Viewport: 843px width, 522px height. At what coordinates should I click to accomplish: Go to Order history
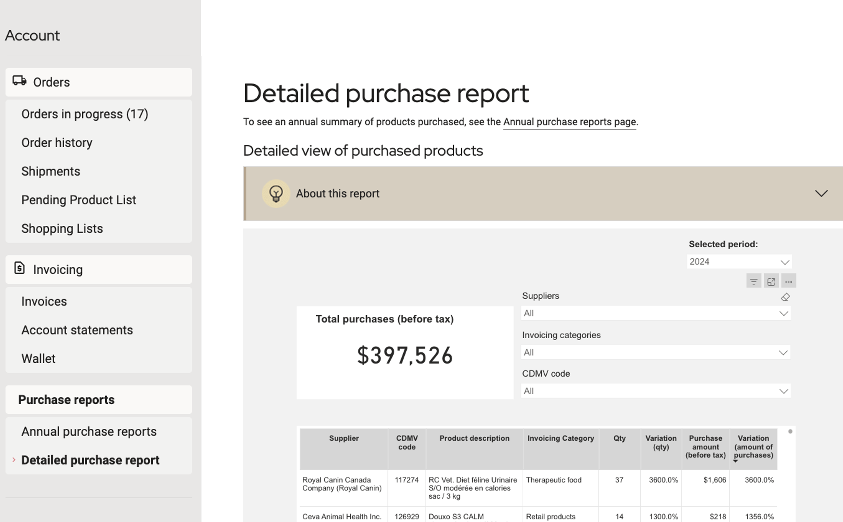(57, 143)
